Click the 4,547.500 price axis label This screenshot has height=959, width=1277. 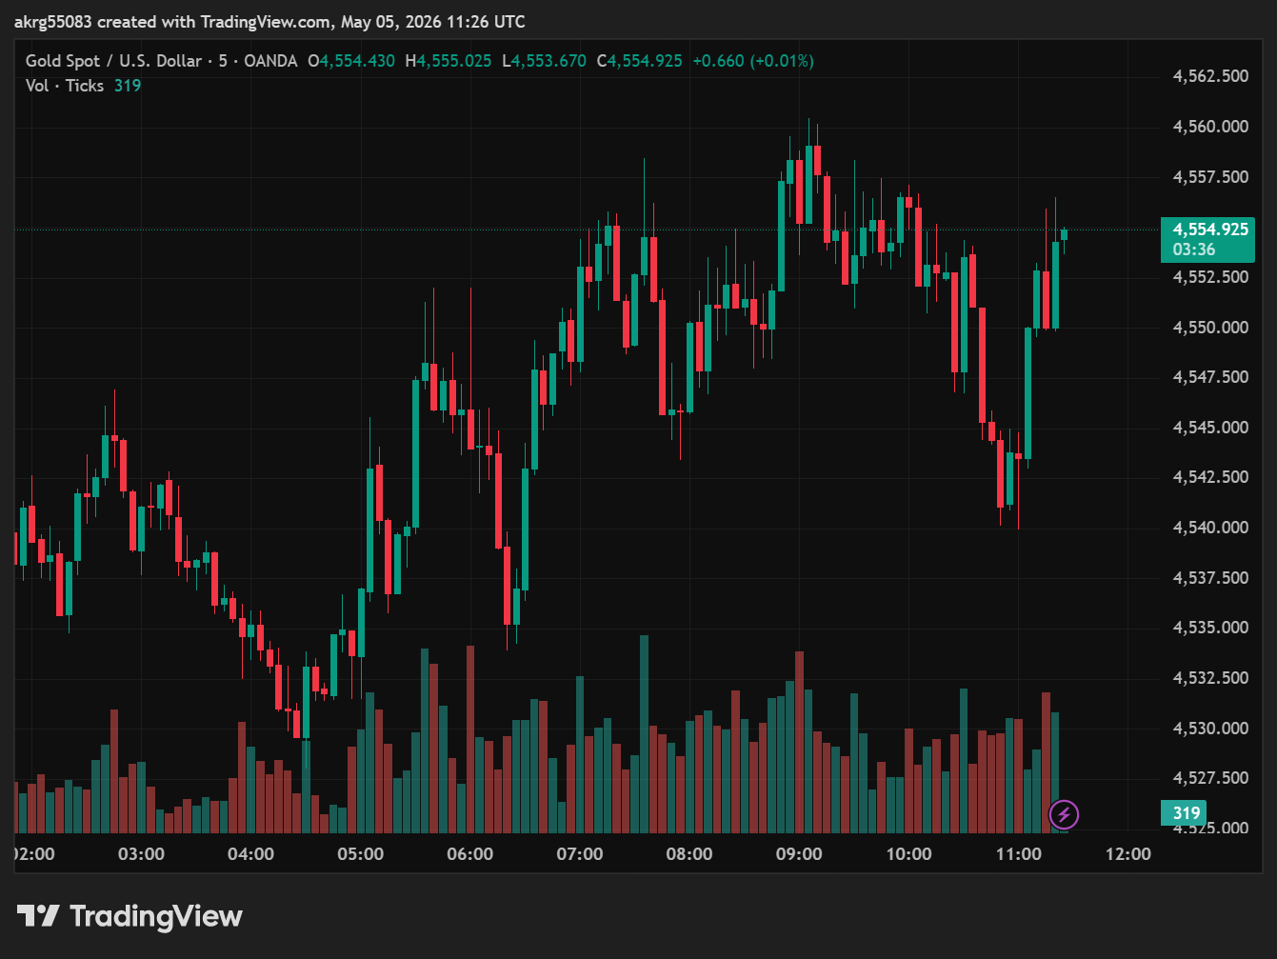1210,377
